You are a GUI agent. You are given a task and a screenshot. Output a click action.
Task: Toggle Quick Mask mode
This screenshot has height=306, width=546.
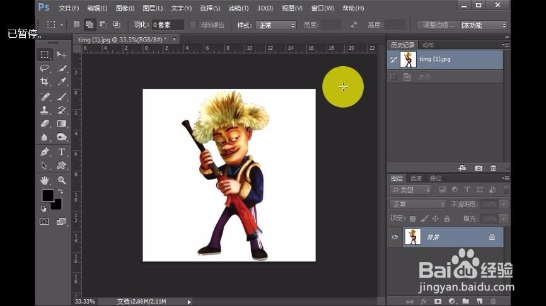click(44, 222)
